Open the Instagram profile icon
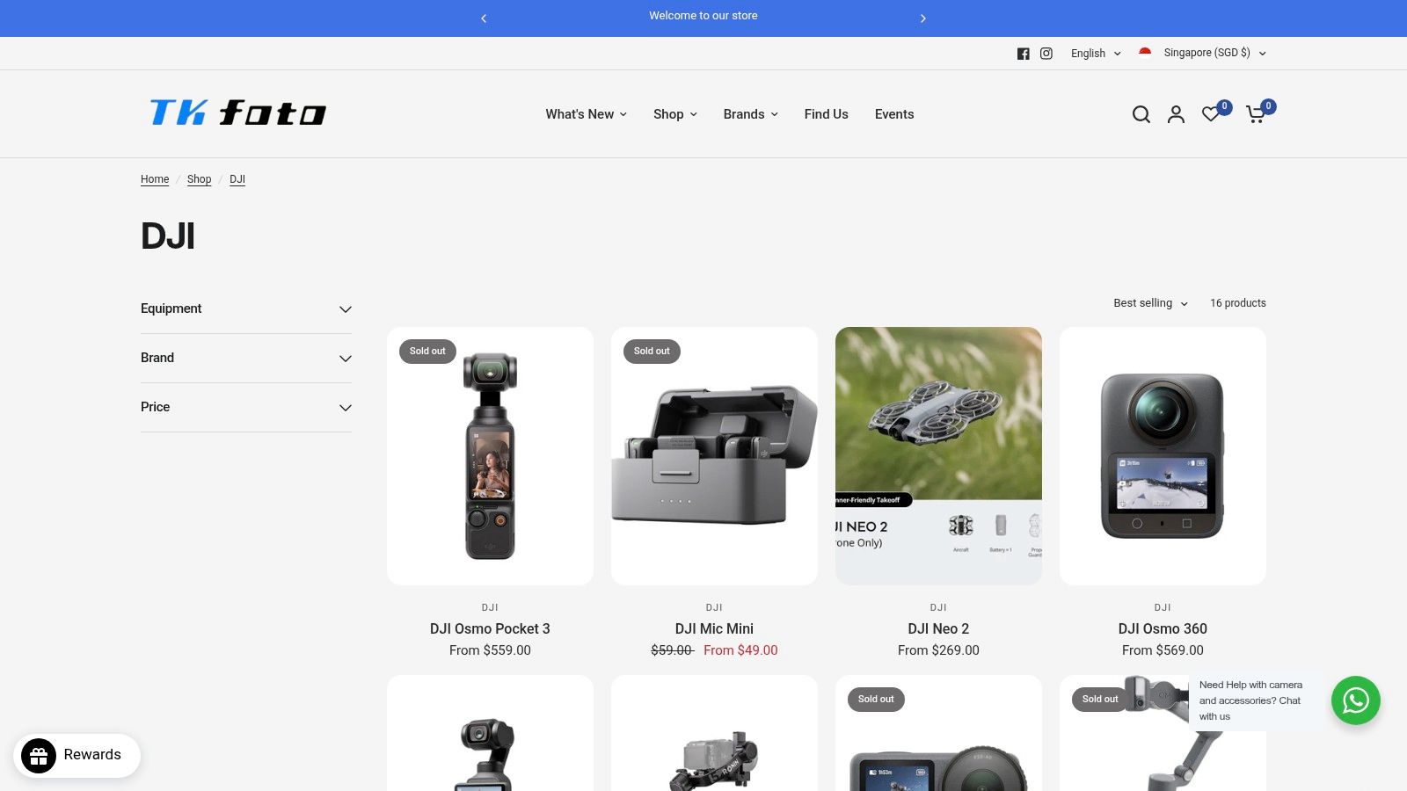Viewport: 1407px width, 791px height. tap(1046, 54)
